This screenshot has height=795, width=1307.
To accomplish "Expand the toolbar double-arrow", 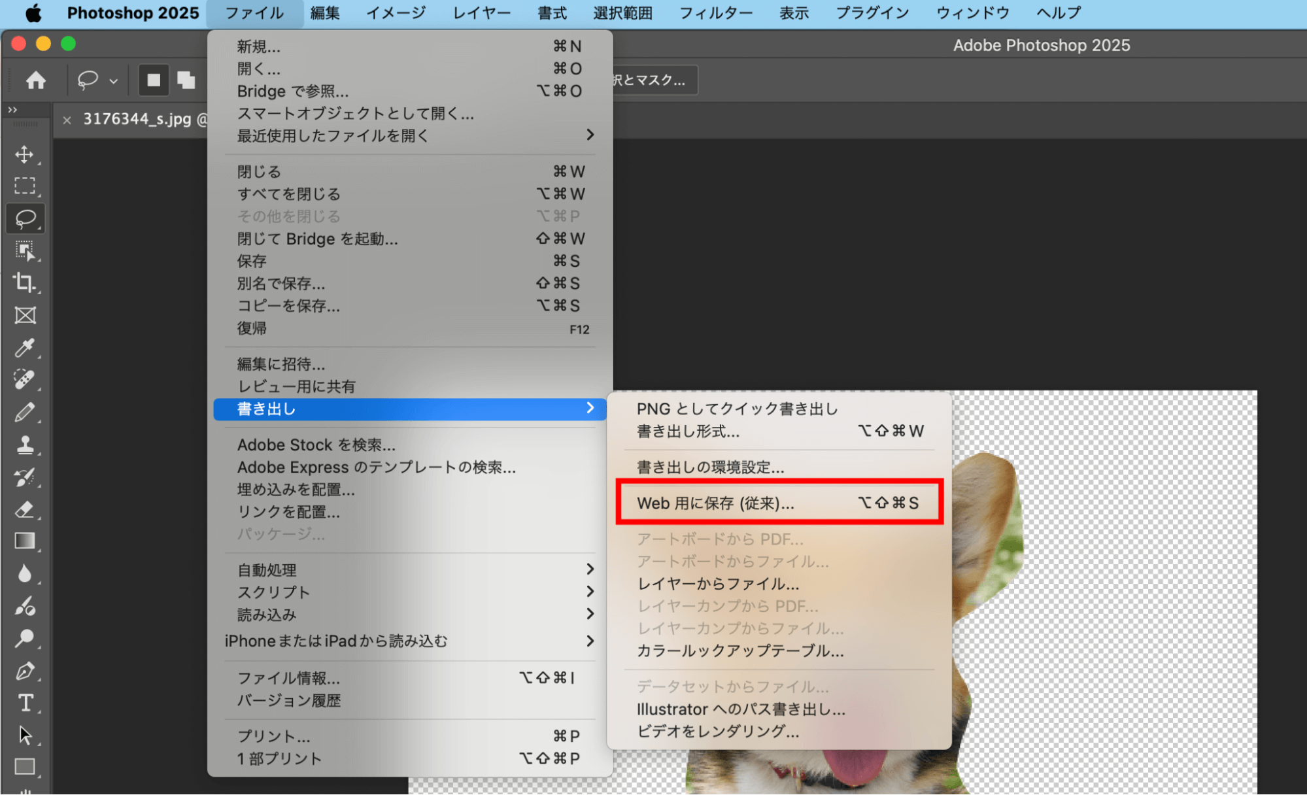I will [12, 110].
